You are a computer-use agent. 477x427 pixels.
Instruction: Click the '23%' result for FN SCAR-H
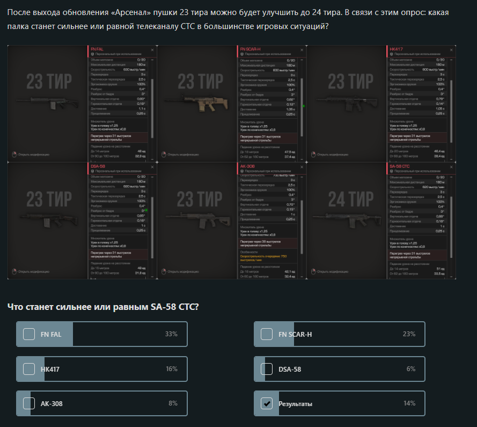(409, 334)
